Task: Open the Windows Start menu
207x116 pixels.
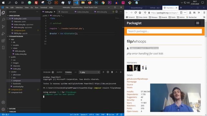Action: click(3, 3)
